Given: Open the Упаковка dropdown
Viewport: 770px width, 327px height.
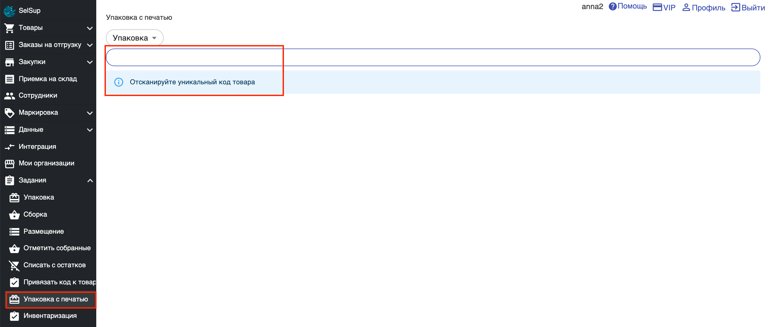Looking at the screenshot, I should 134,38.
